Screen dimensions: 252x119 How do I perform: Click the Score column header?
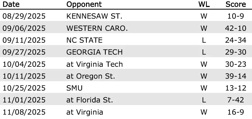tap(236, 4)
